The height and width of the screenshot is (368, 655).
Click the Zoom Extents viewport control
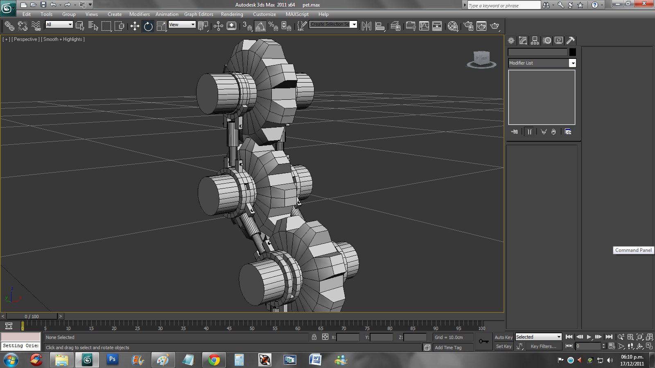(x=640, y=337)
